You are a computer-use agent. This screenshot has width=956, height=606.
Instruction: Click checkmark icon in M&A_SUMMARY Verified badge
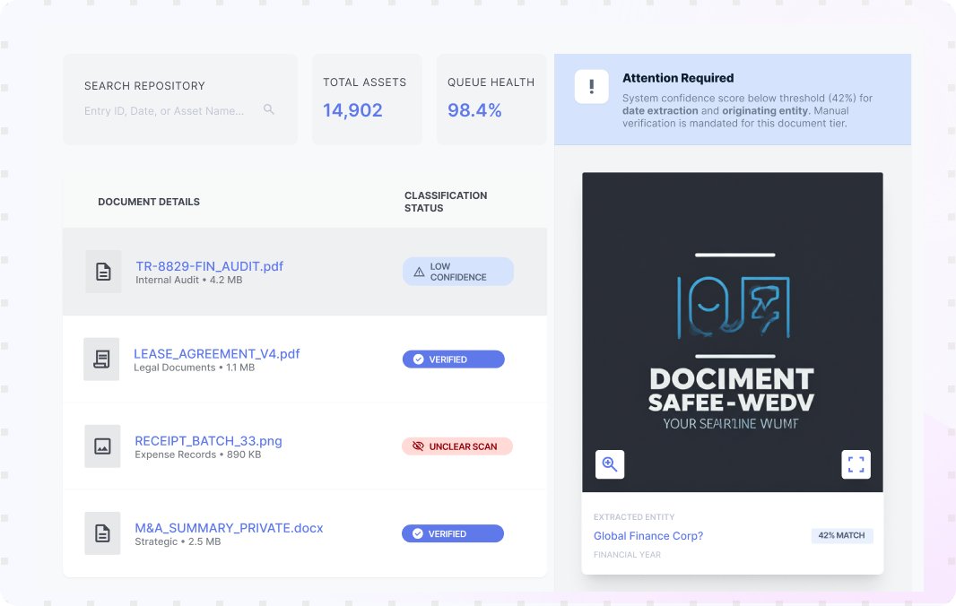pyautogui.click(x=418, y=533)
